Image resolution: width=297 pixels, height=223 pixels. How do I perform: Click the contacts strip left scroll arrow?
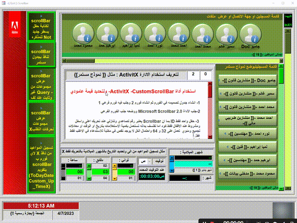click(64, 61)
